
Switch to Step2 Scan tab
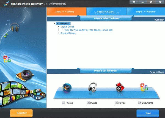click(106, 12)
